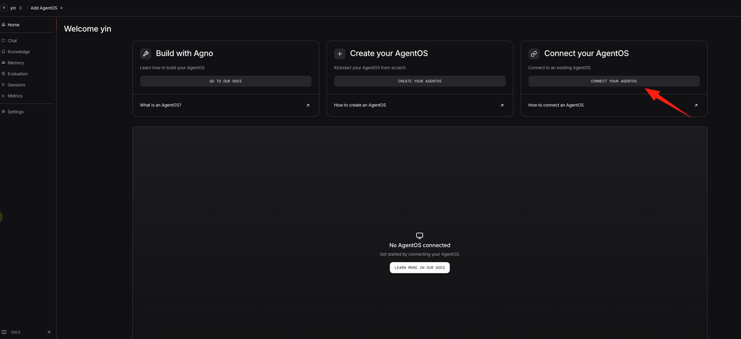
Task: Click Learn More In Our Docs button
Action: tap(420, 268)
